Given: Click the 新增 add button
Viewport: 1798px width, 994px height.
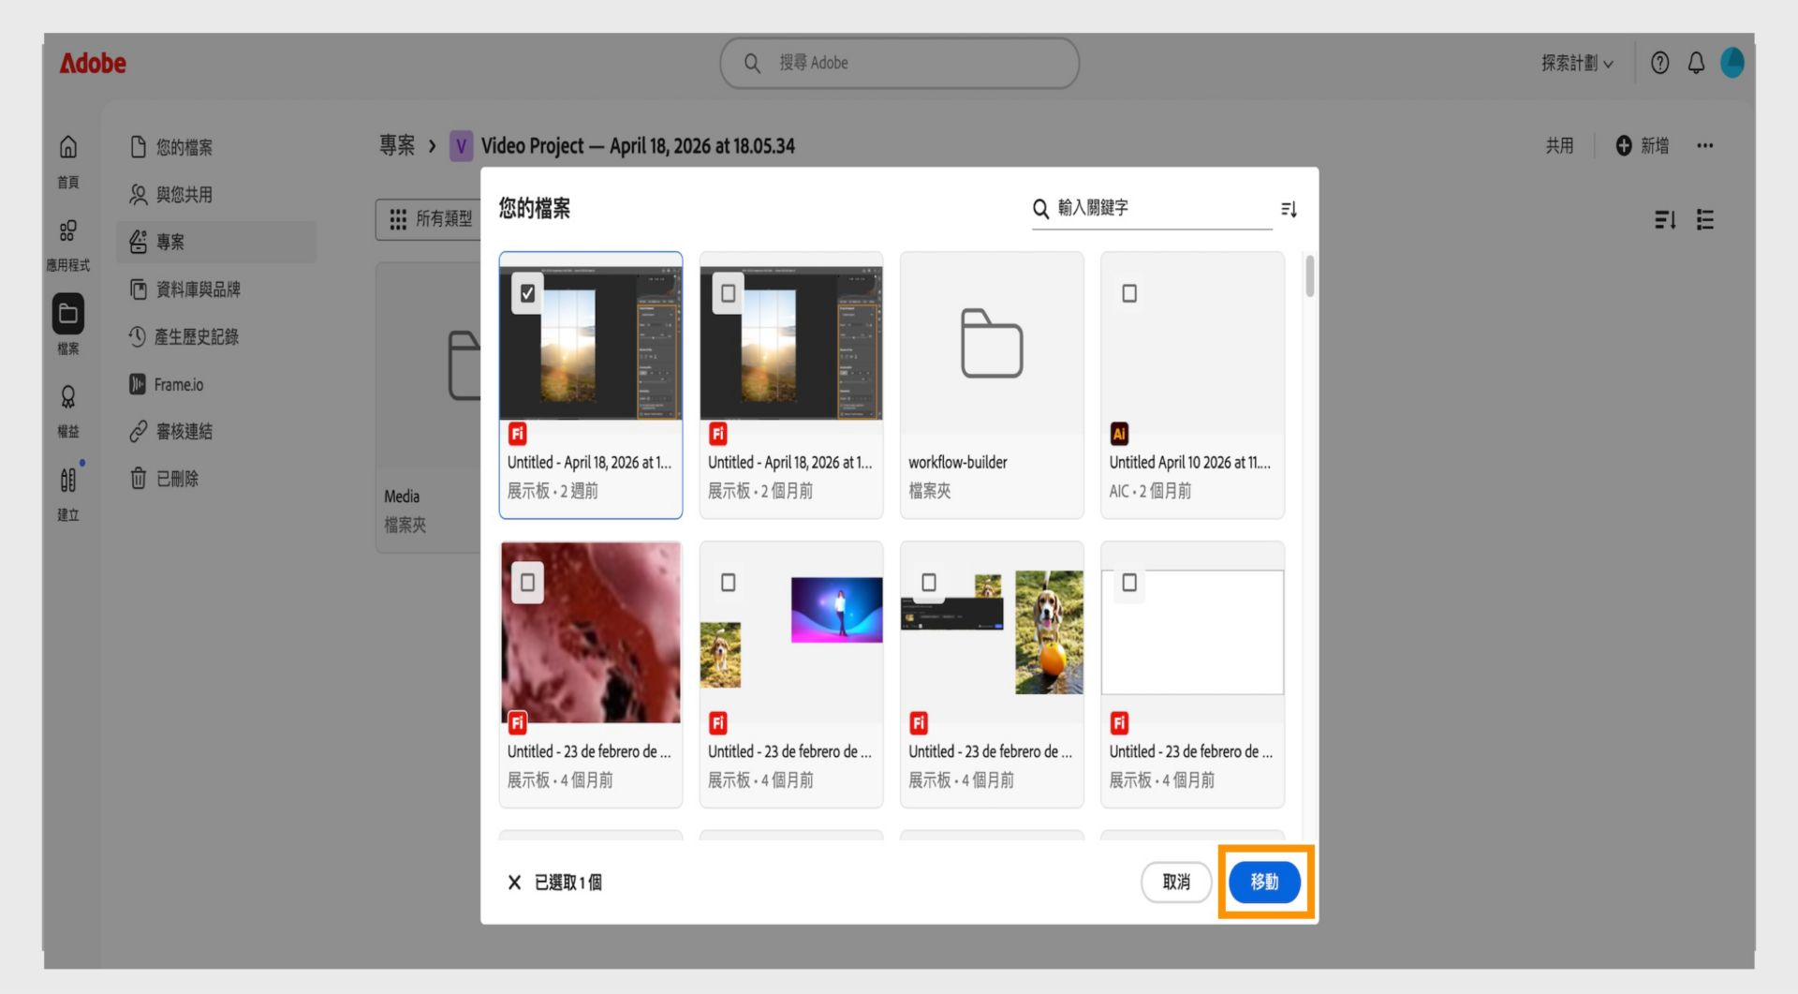Looking at the screenshot, I should point(1642,145).
